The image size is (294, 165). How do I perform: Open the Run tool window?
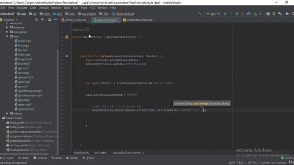(89, 158)
